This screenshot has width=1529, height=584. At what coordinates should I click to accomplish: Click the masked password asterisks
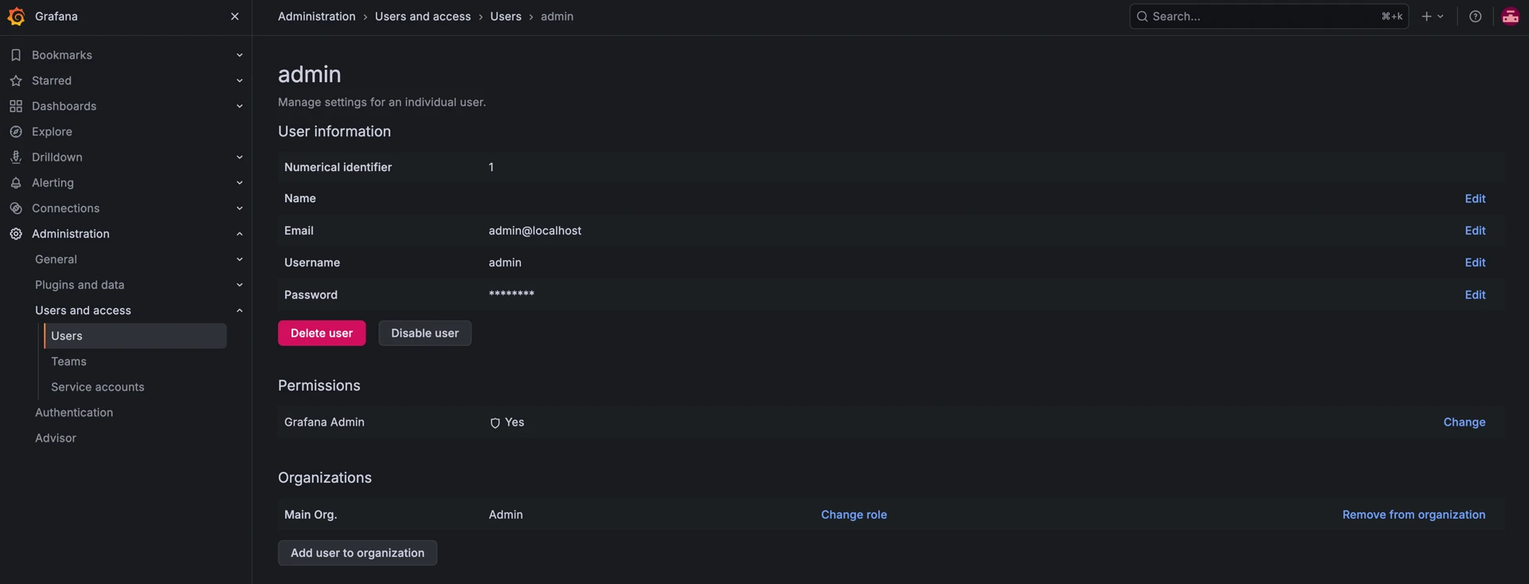click(x=511, y=294)
